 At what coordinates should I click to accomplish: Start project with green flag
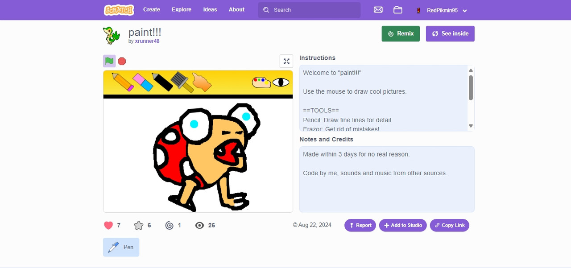pyautogui.click(x=109, y=61)
